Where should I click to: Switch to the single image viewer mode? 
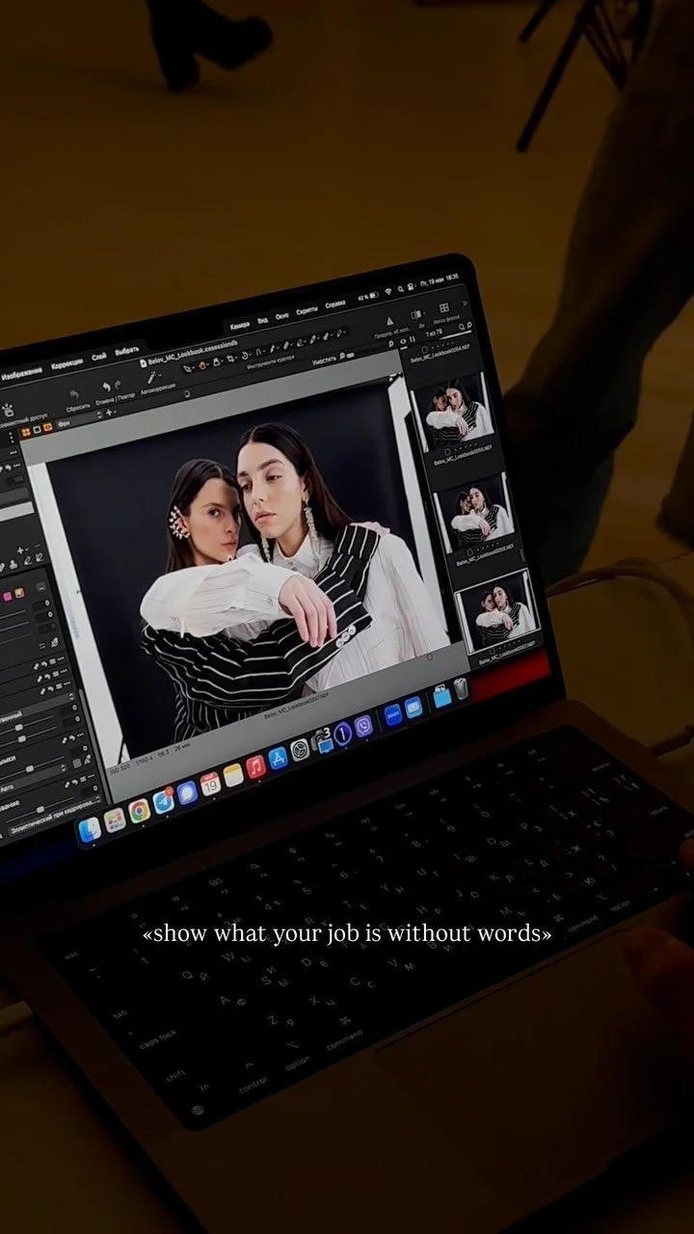(x=36, y=430)
